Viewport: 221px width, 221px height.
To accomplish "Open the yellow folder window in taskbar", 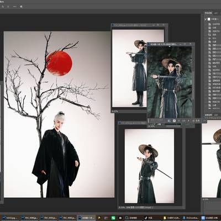I will tap(171, 218).
